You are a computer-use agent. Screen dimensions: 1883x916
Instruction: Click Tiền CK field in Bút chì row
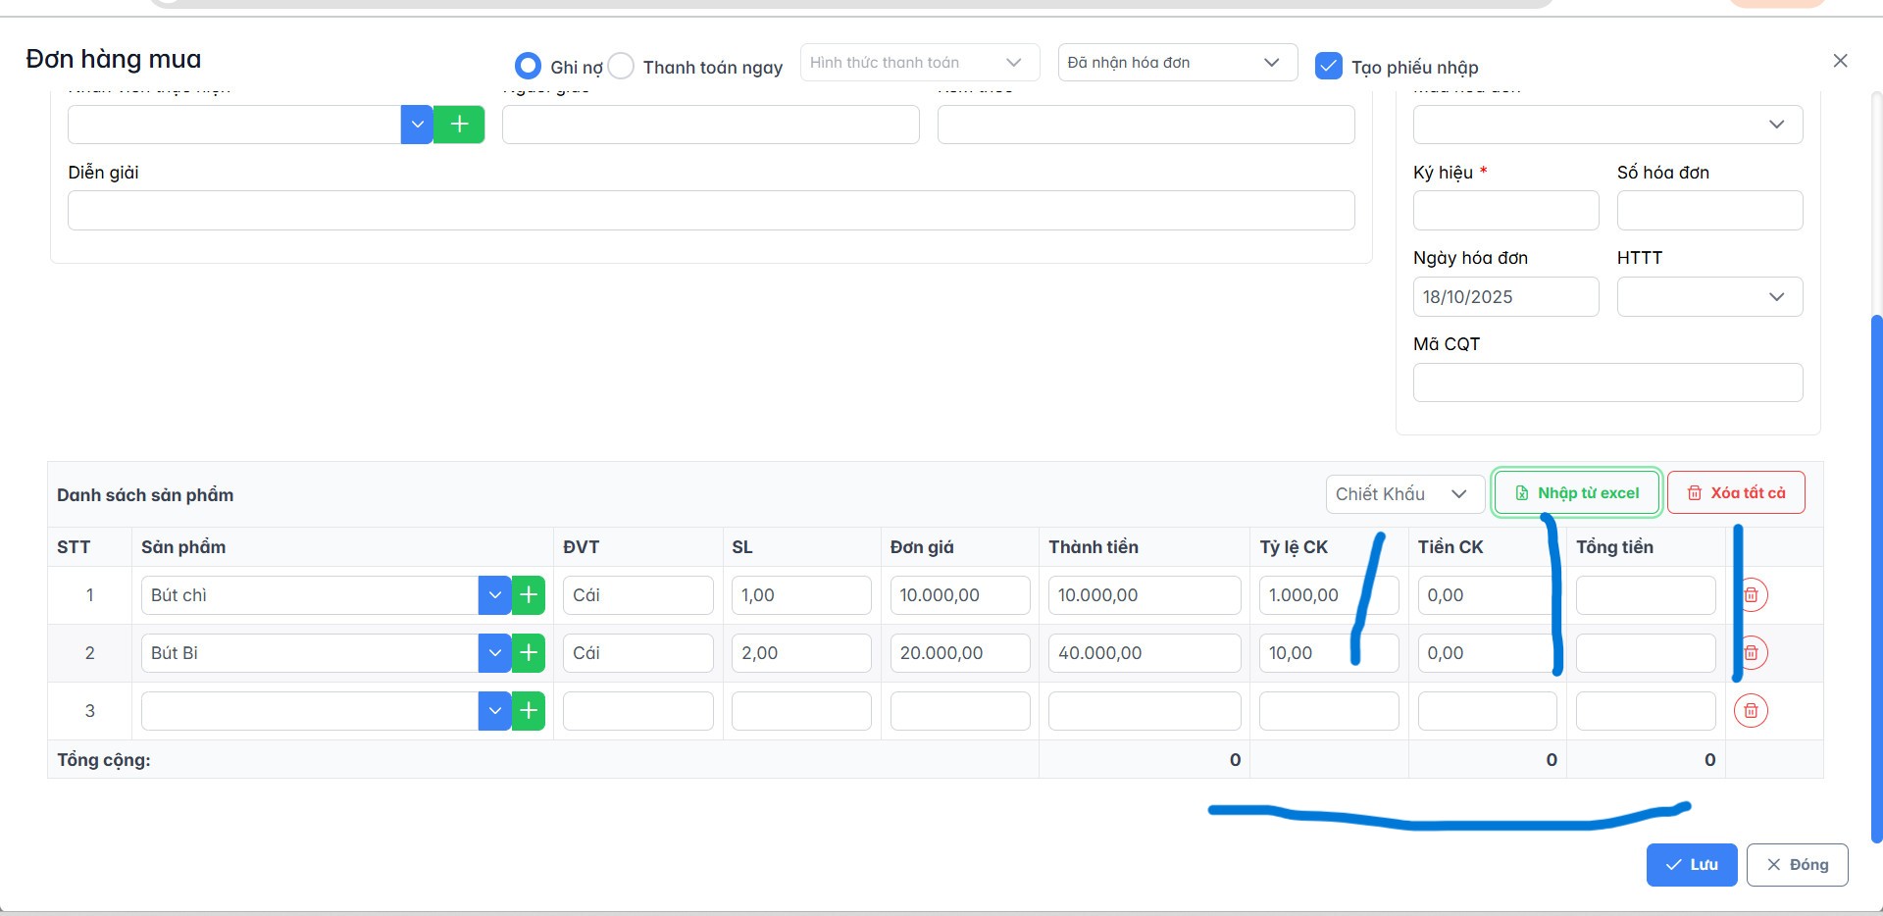(x=1487, y=595)
